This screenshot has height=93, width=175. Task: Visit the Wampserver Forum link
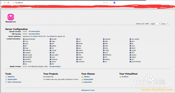(x=88, y=90)
